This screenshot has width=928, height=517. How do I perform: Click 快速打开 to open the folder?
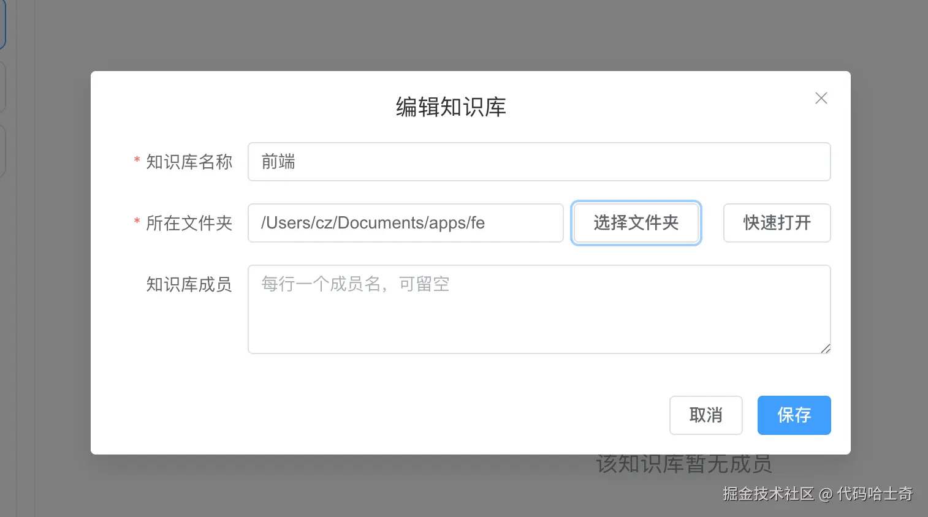777,223
